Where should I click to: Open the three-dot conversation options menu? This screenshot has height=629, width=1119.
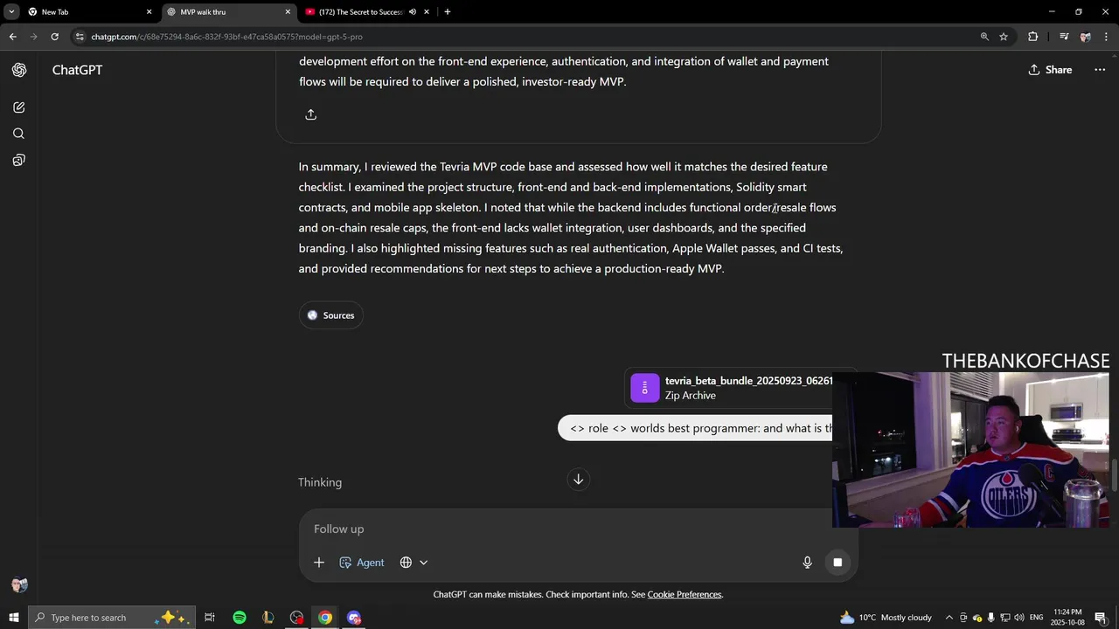(x=1100, y=70)
